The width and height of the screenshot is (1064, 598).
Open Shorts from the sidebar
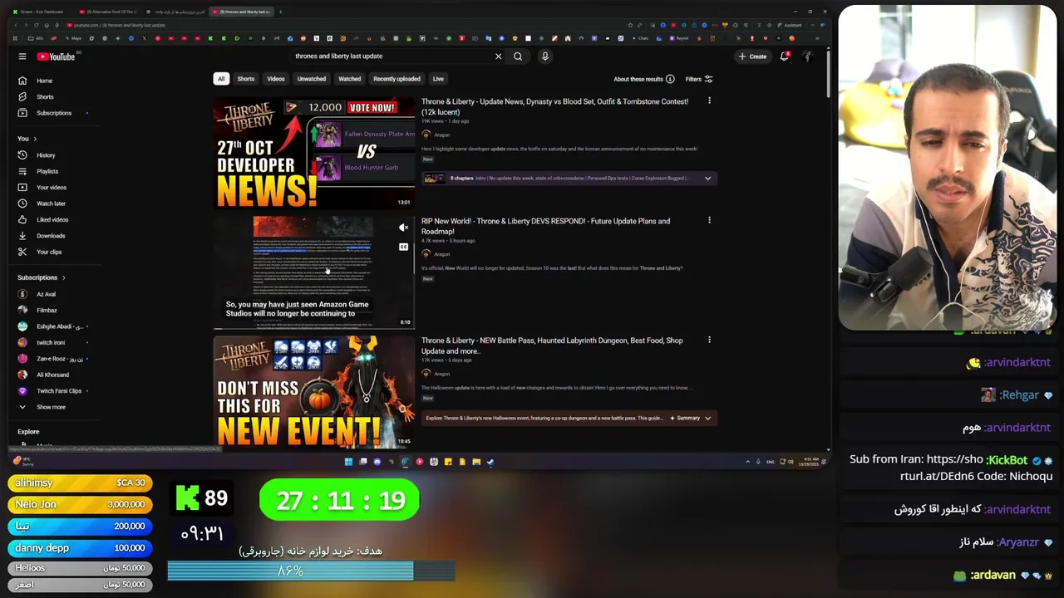tap(45, 97)
